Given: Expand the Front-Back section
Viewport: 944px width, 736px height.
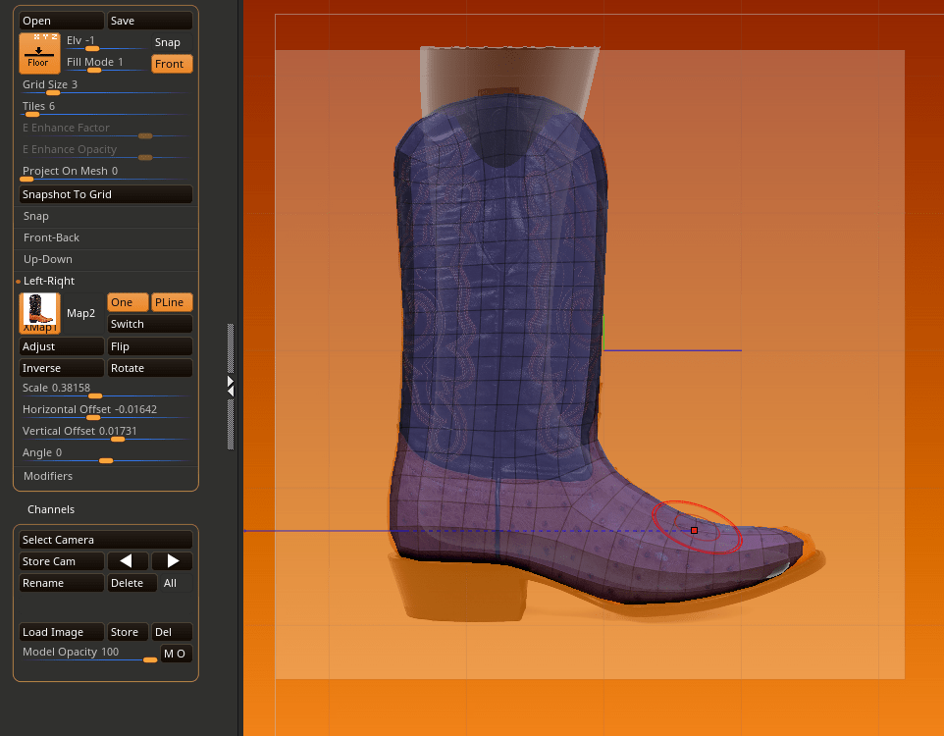Looking at the screenshot, I should pyautogui.click(x=50, y=237).
